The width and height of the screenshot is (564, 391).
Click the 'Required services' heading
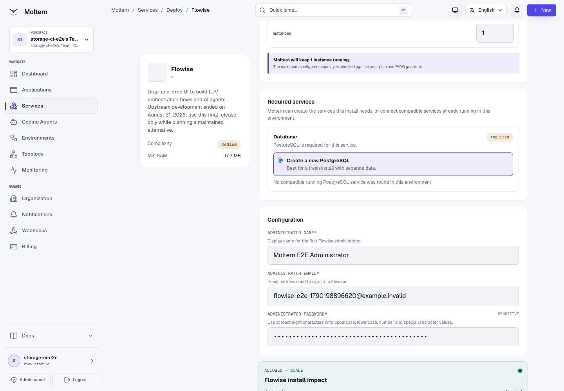pos(291,102)
